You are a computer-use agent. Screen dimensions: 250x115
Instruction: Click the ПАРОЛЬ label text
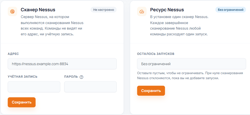[x=71, y=77]
